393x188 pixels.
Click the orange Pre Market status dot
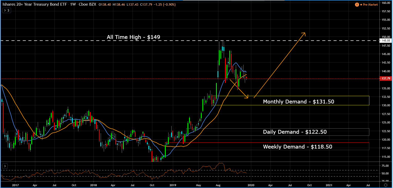(x=361, y=5)
